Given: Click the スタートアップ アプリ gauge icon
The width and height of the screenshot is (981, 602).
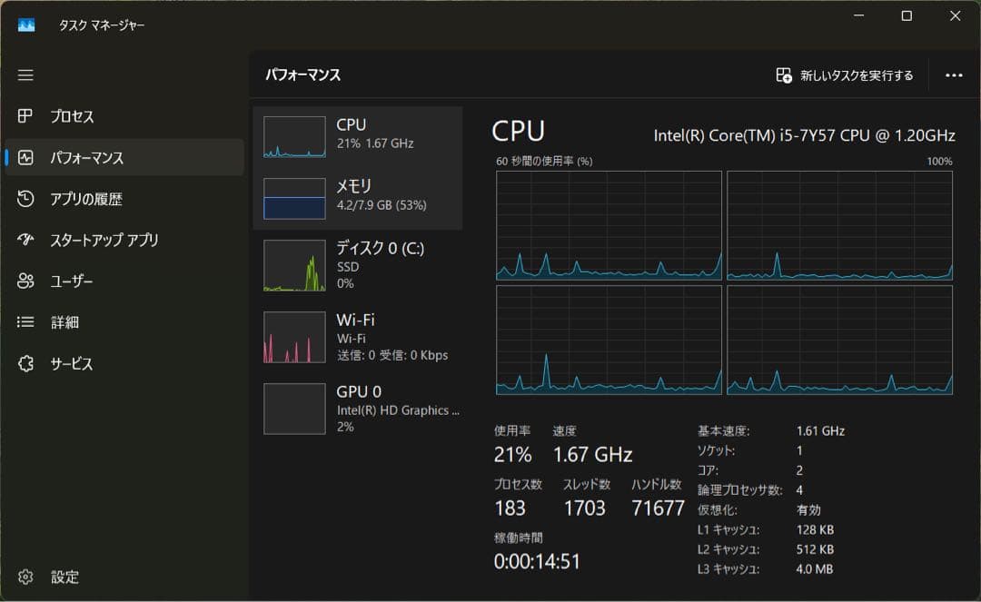Looking at the screenshot, I should point(25,240).
